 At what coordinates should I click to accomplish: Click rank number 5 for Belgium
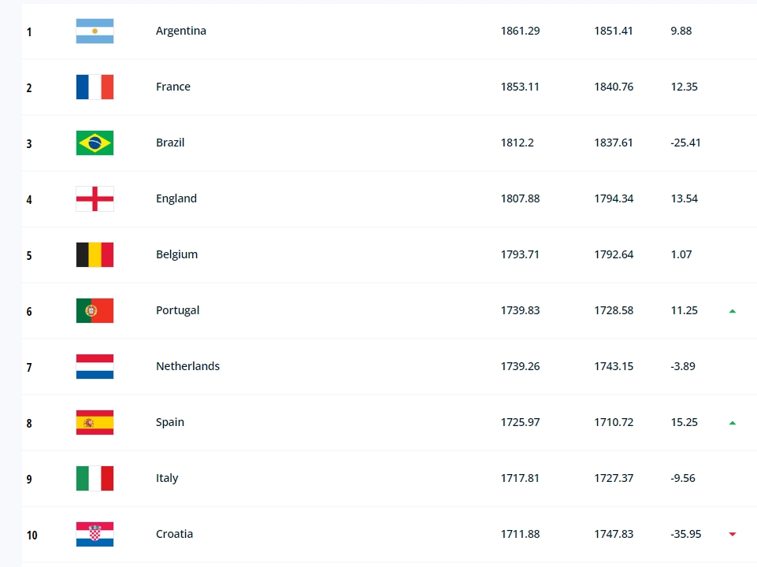(29, 256)
